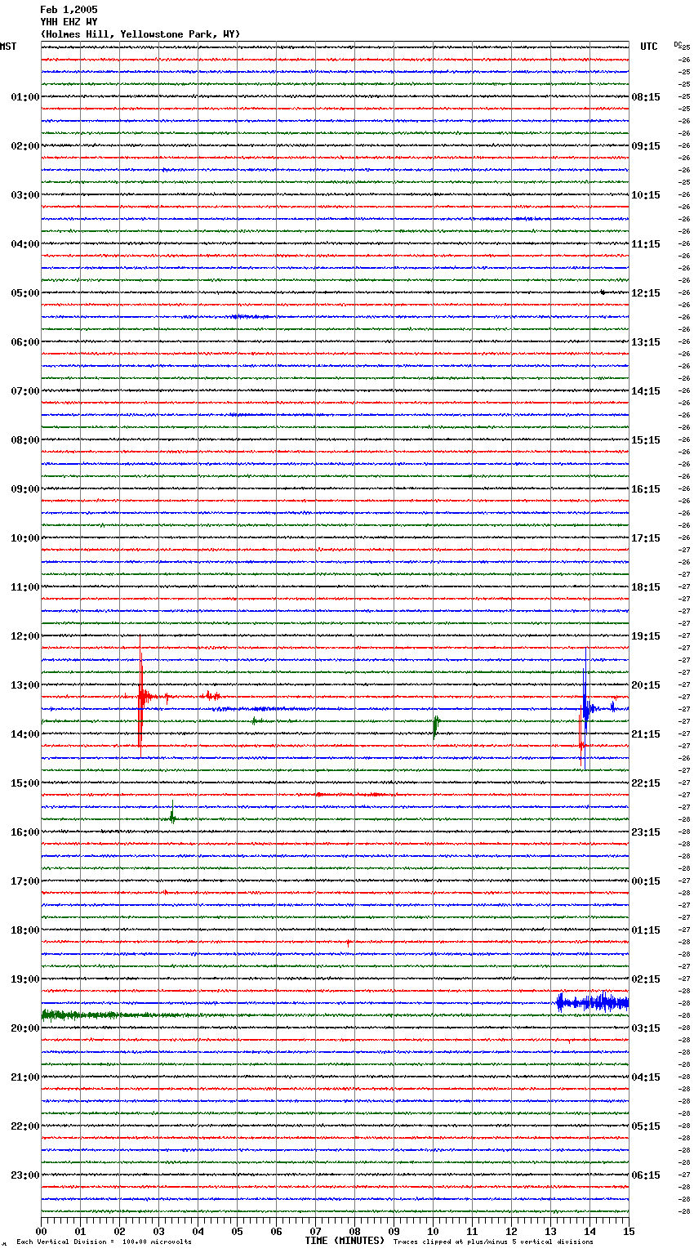Select the station code YHH EHZ WY
Viewport: 694px width, 1253px height.
pyautogui.click(x=69, y=22)
